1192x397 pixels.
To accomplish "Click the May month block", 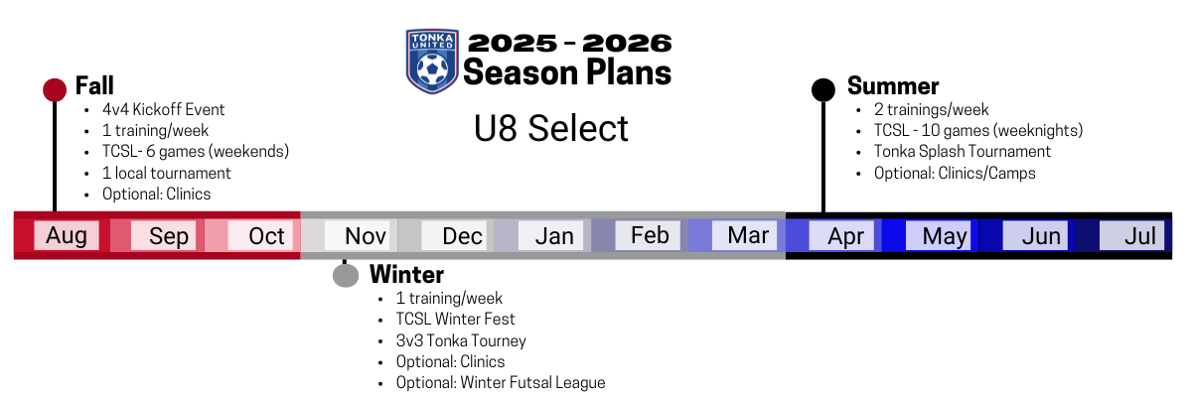I will pos(939,235).
